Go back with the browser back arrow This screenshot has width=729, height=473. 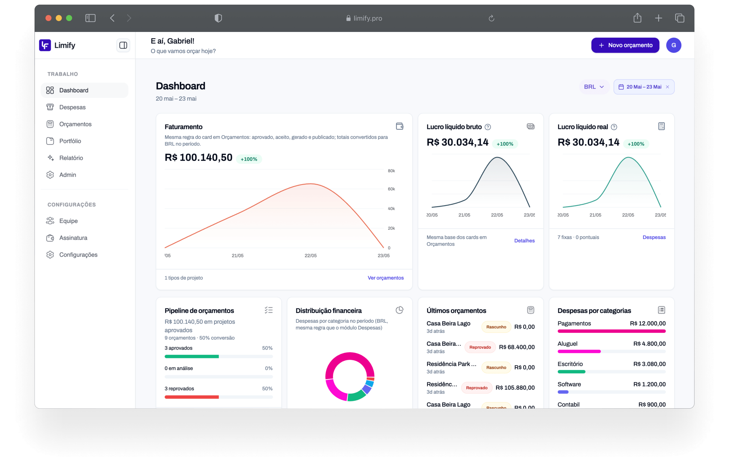[x=112, y=18]
